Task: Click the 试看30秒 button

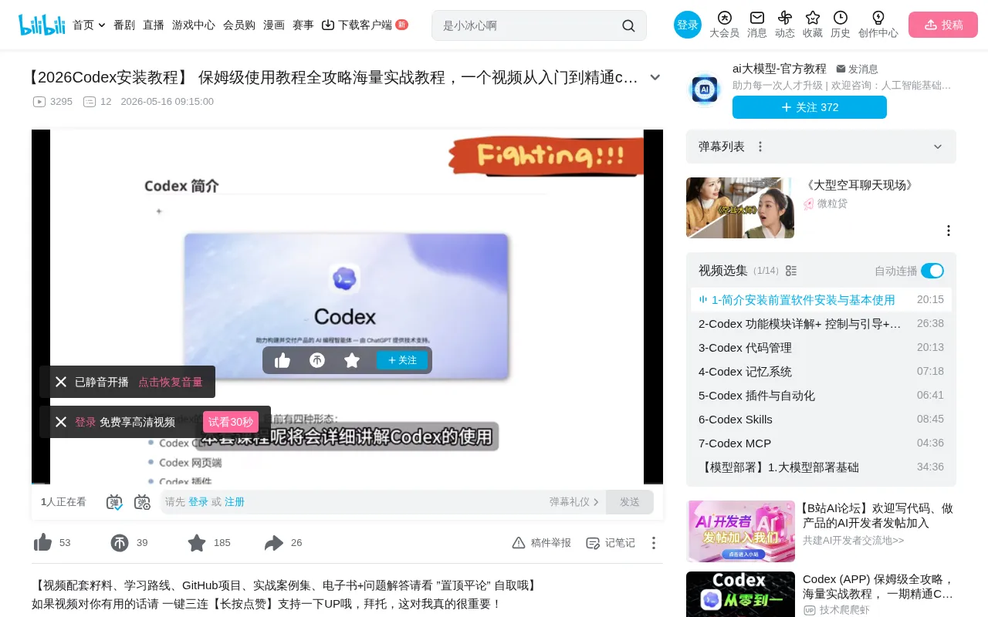Action: point(231,422)
